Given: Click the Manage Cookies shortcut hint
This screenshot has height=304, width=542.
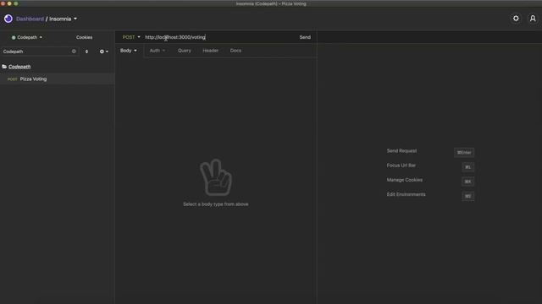Looking at the screenshot, I should coord(405,180).
